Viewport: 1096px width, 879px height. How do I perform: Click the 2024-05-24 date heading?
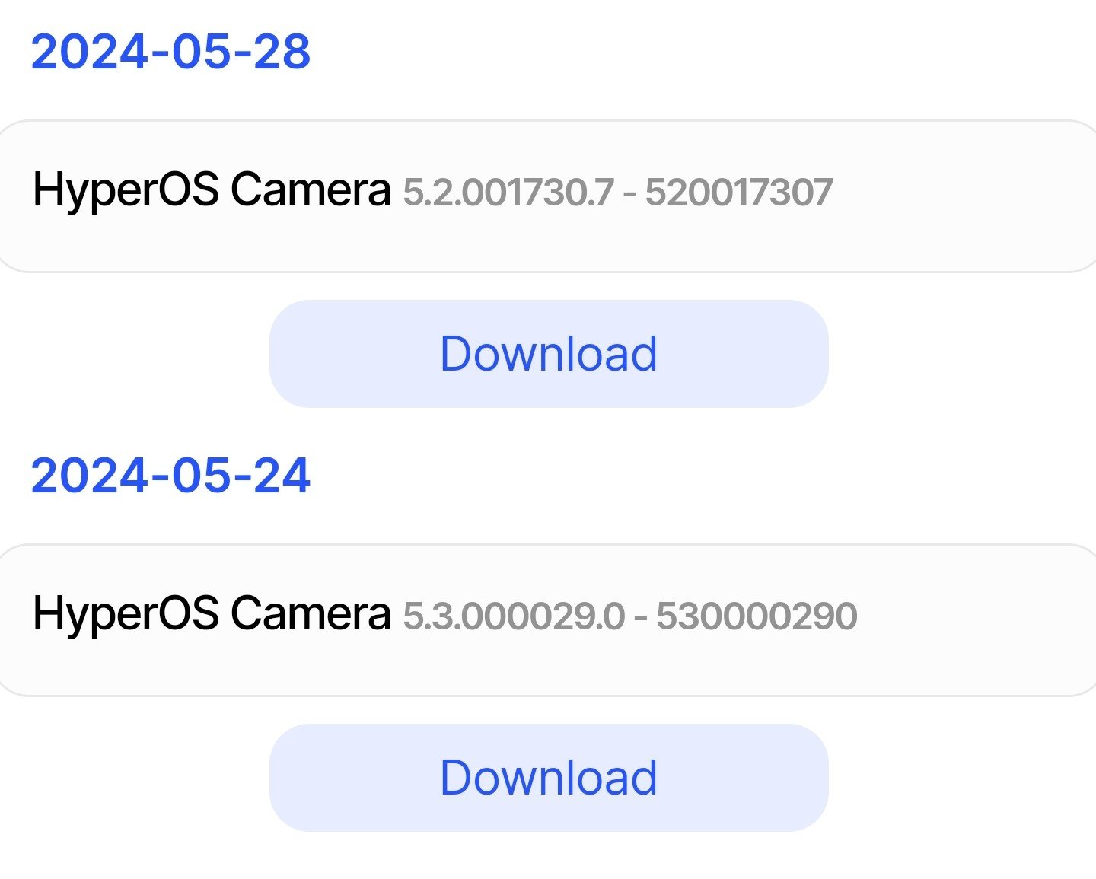[x=170, y=476]
